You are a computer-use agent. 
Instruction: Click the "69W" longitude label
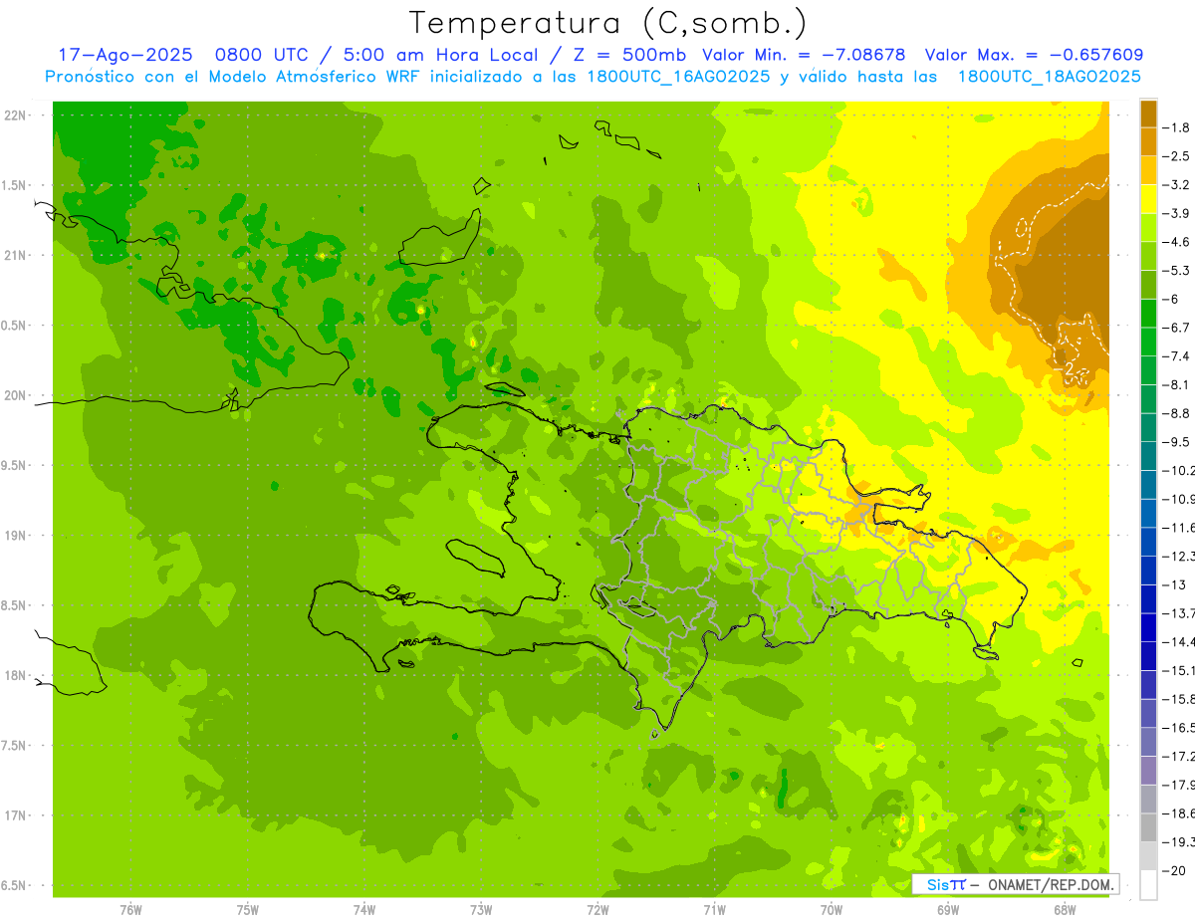point(948,910)
